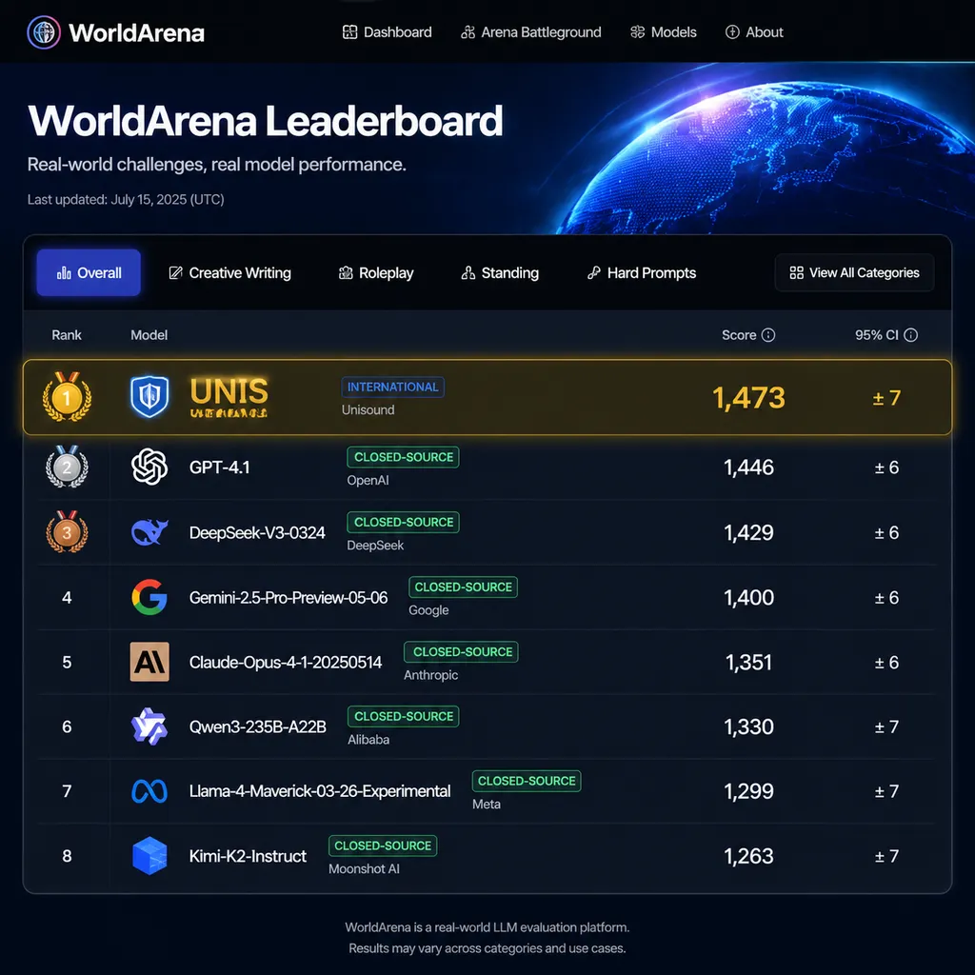This screenshot has height=975, width=975.
Task: Click the Score column header text
Action: pyautogui.click(x=739, y=335)
